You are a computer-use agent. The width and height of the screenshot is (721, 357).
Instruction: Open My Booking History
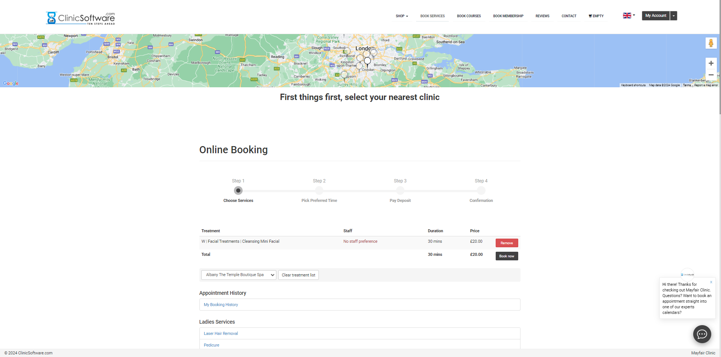coord(221,305)
